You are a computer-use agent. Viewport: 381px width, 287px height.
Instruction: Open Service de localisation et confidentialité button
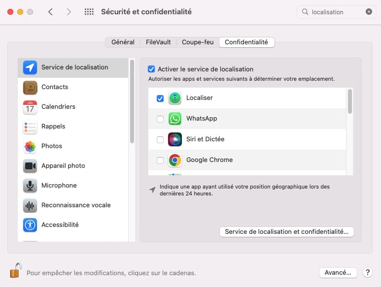pos(287,232)
